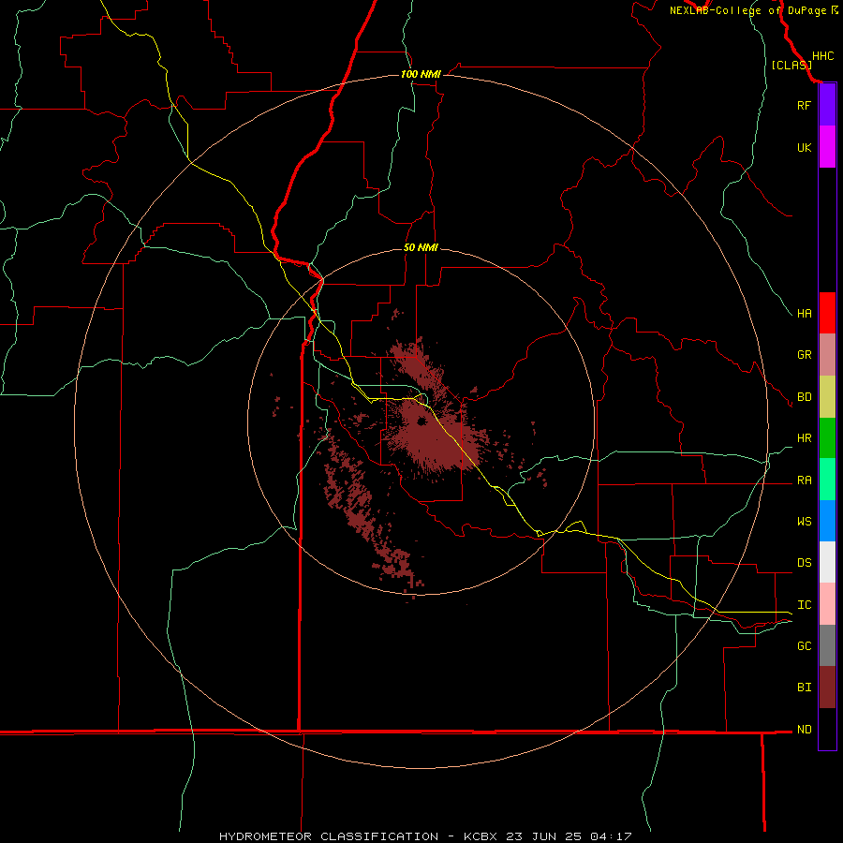
Task: Click the HR legend label
Action: [804, 438]
